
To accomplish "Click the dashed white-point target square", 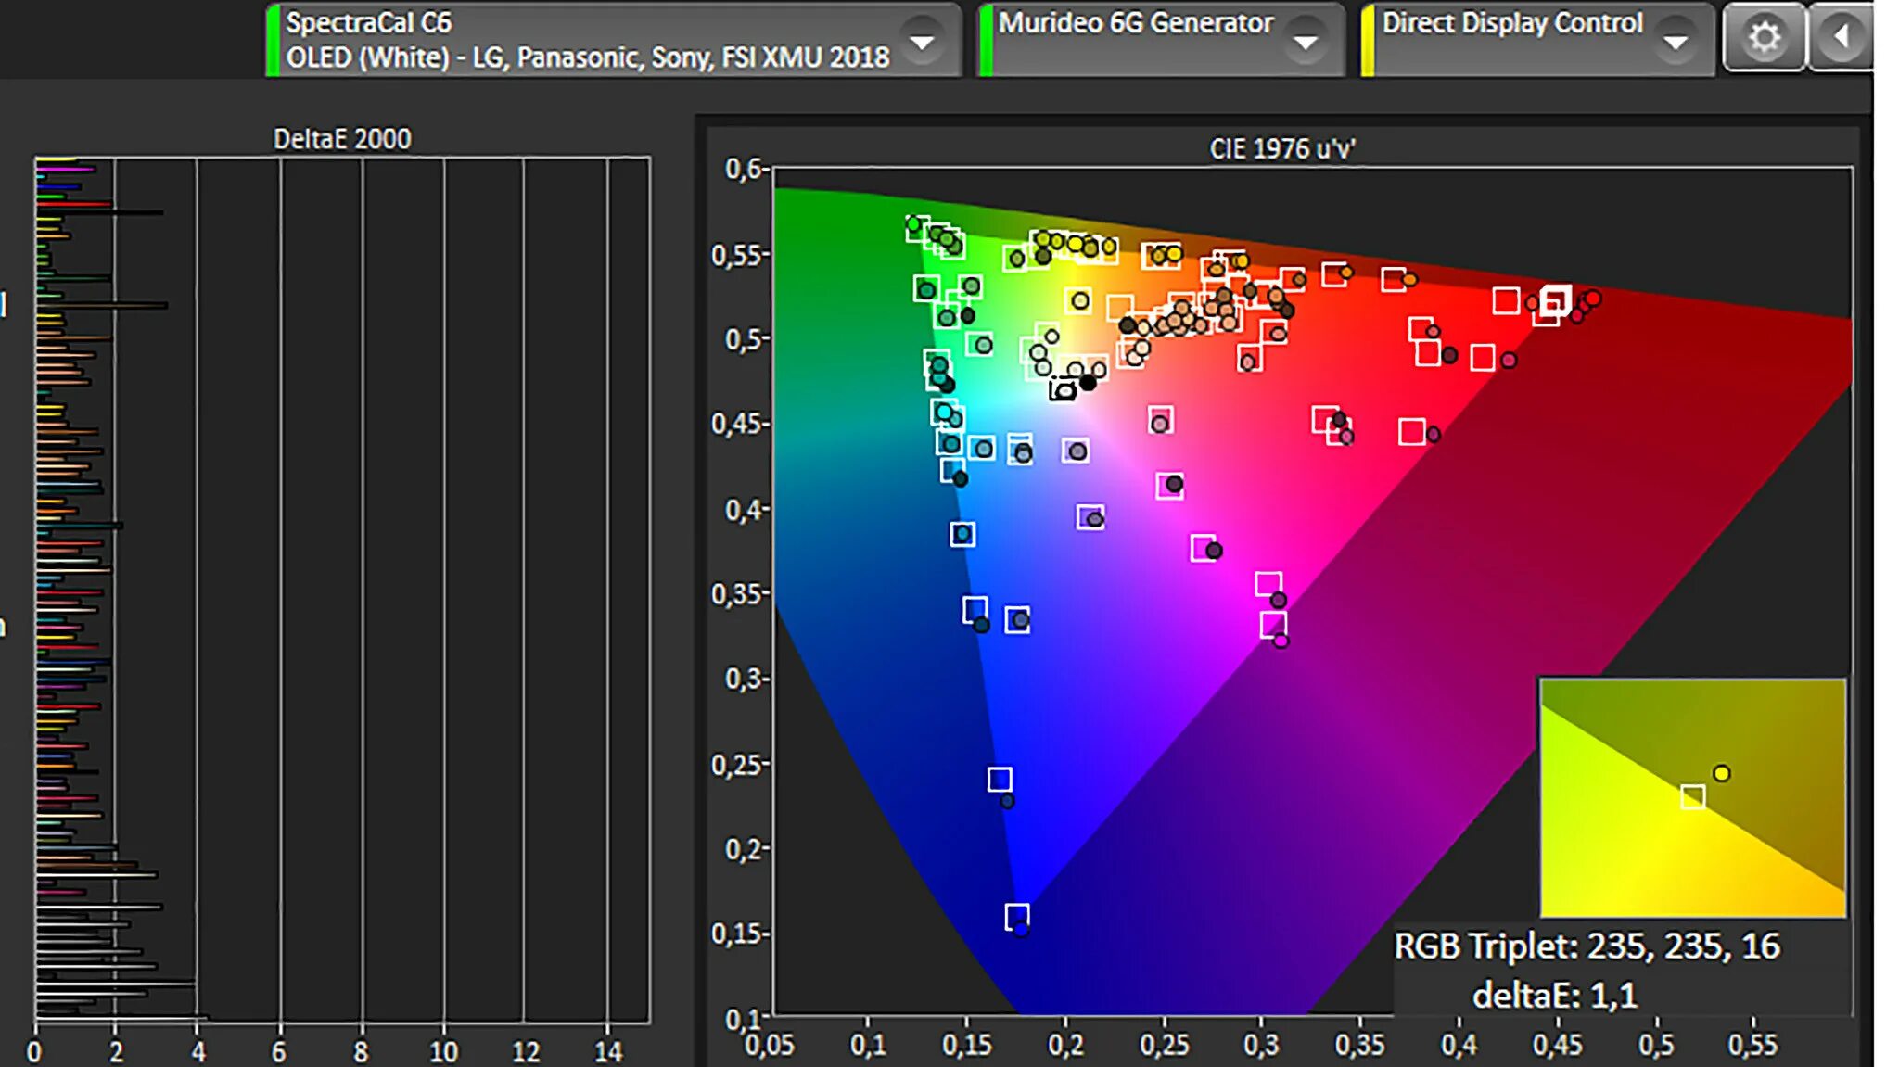I will 1063,389.
